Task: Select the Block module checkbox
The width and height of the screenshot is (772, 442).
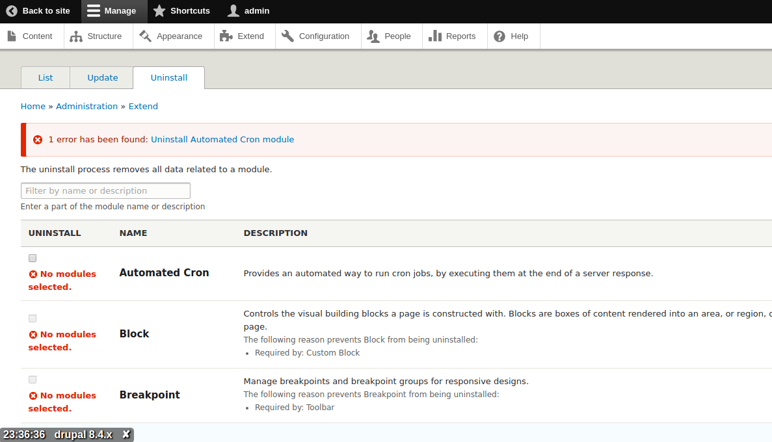Action: [32, 318]
